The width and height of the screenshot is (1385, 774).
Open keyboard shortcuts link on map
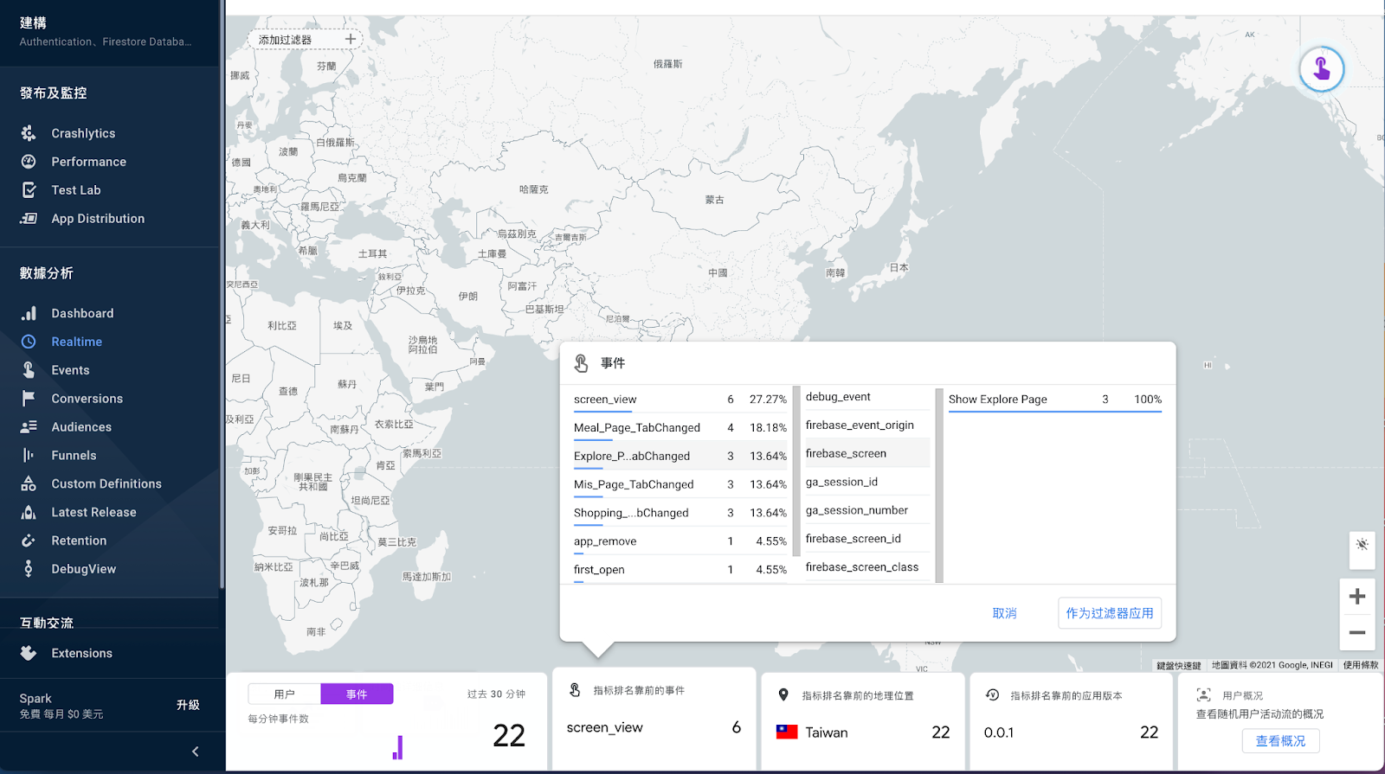click(x=1178, y=665)
